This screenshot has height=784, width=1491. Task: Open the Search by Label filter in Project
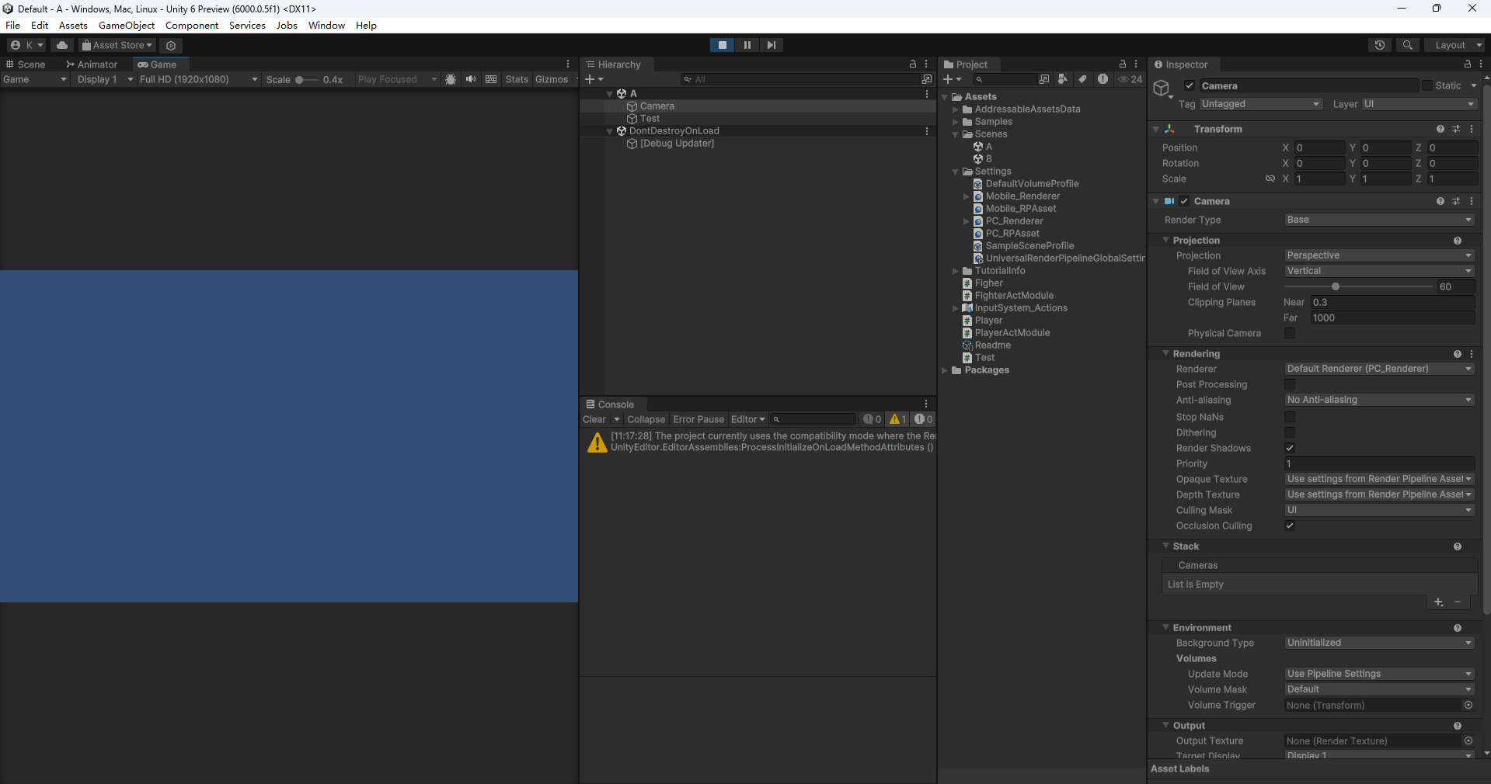pos(1083,79)
